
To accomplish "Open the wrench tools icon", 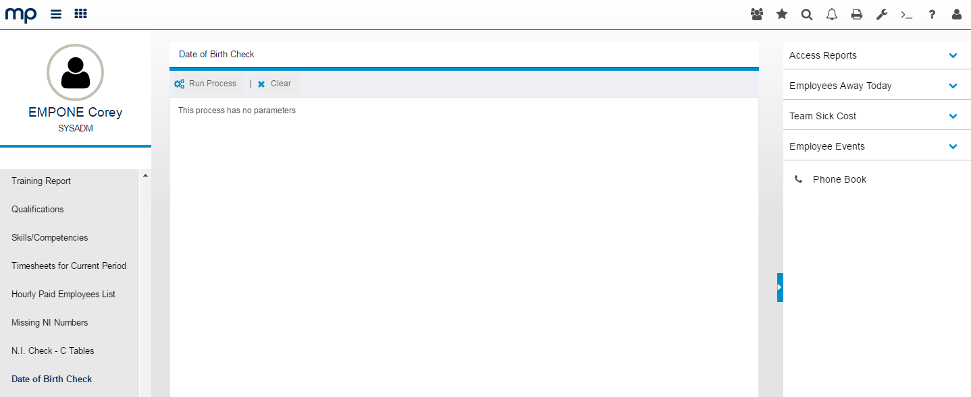I will [882, 14].
